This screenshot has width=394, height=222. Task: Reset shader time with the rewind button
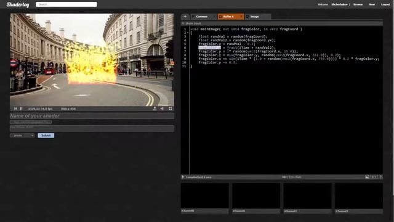(x=15, y=109)
